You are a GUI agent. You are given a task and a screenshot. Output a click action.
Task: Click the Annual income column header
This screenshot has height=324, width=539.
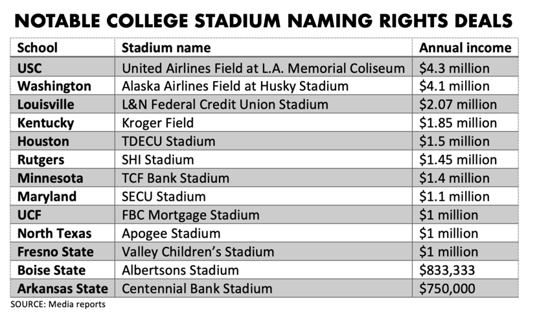(x=465, y=49)
